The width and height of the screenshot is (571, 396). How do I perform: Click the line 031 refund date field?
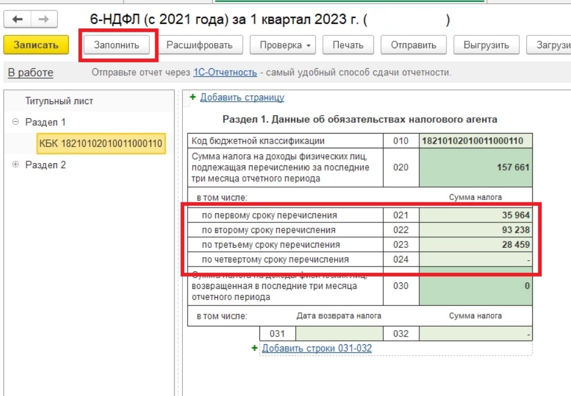pyautogui.click(x=339, y=334)
